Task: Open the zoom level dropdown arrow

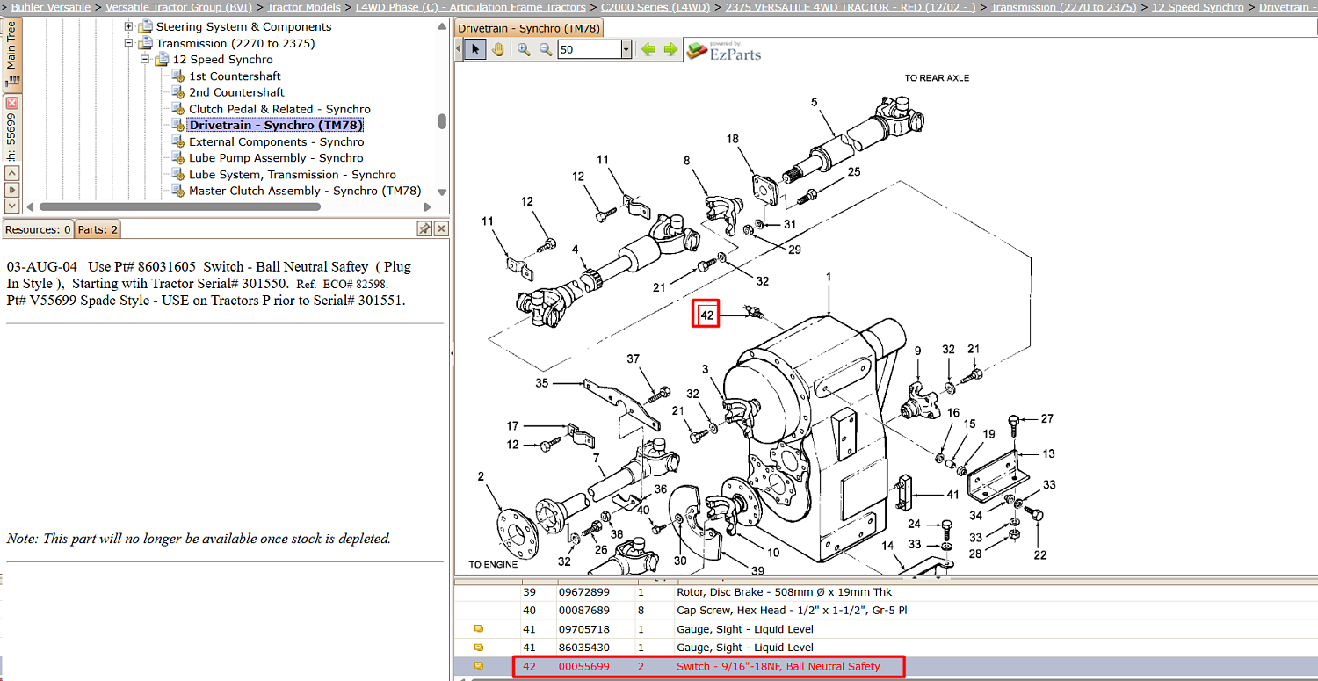Action: point(626,50)
